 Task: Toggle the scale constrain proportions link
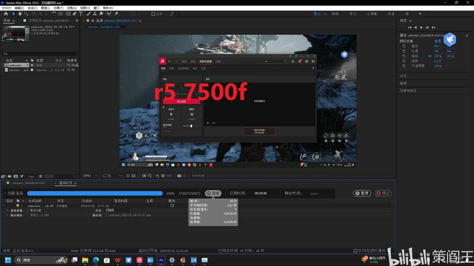[430, 56]
